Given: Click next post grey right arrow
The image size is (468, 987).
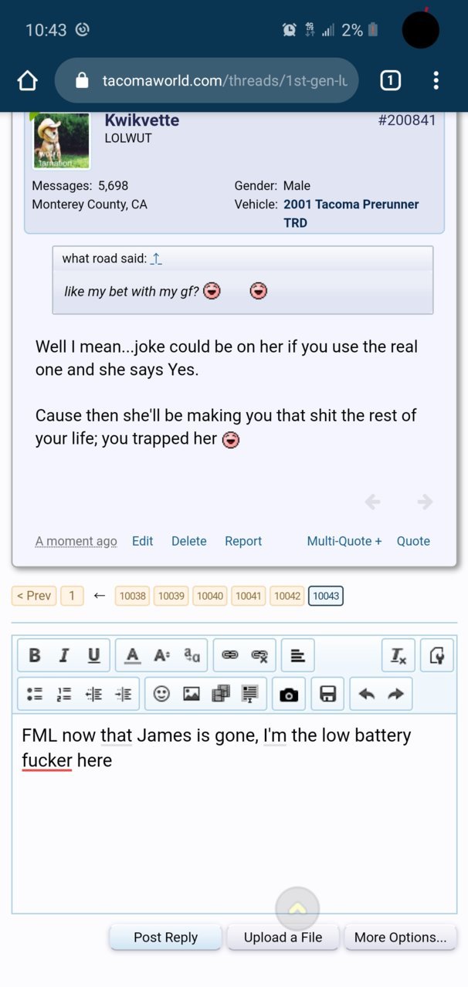Looking at the screenshot, I should tap(425, 502).
